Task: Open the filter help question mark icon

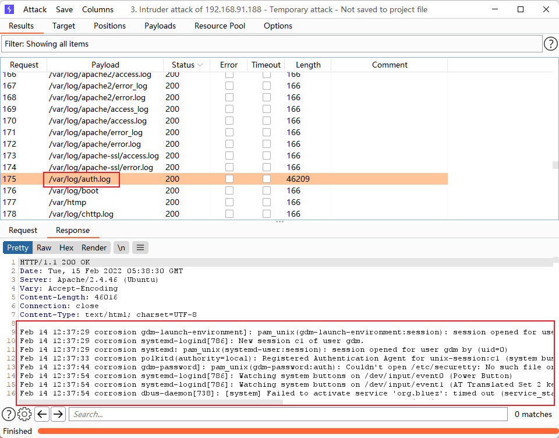Action: [x=550, y=44]
